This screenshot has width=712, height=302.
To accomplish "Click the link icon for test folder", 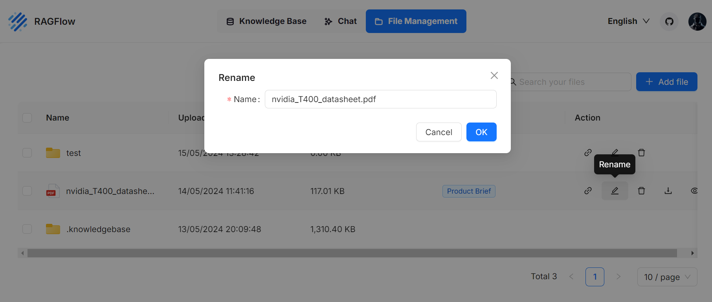I will 588,152.
